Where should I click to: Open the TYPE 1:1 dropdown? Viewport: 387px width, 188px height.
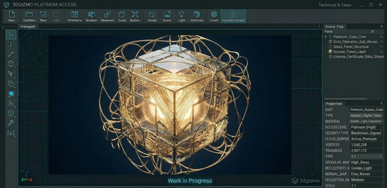click(x=366, y=156)
